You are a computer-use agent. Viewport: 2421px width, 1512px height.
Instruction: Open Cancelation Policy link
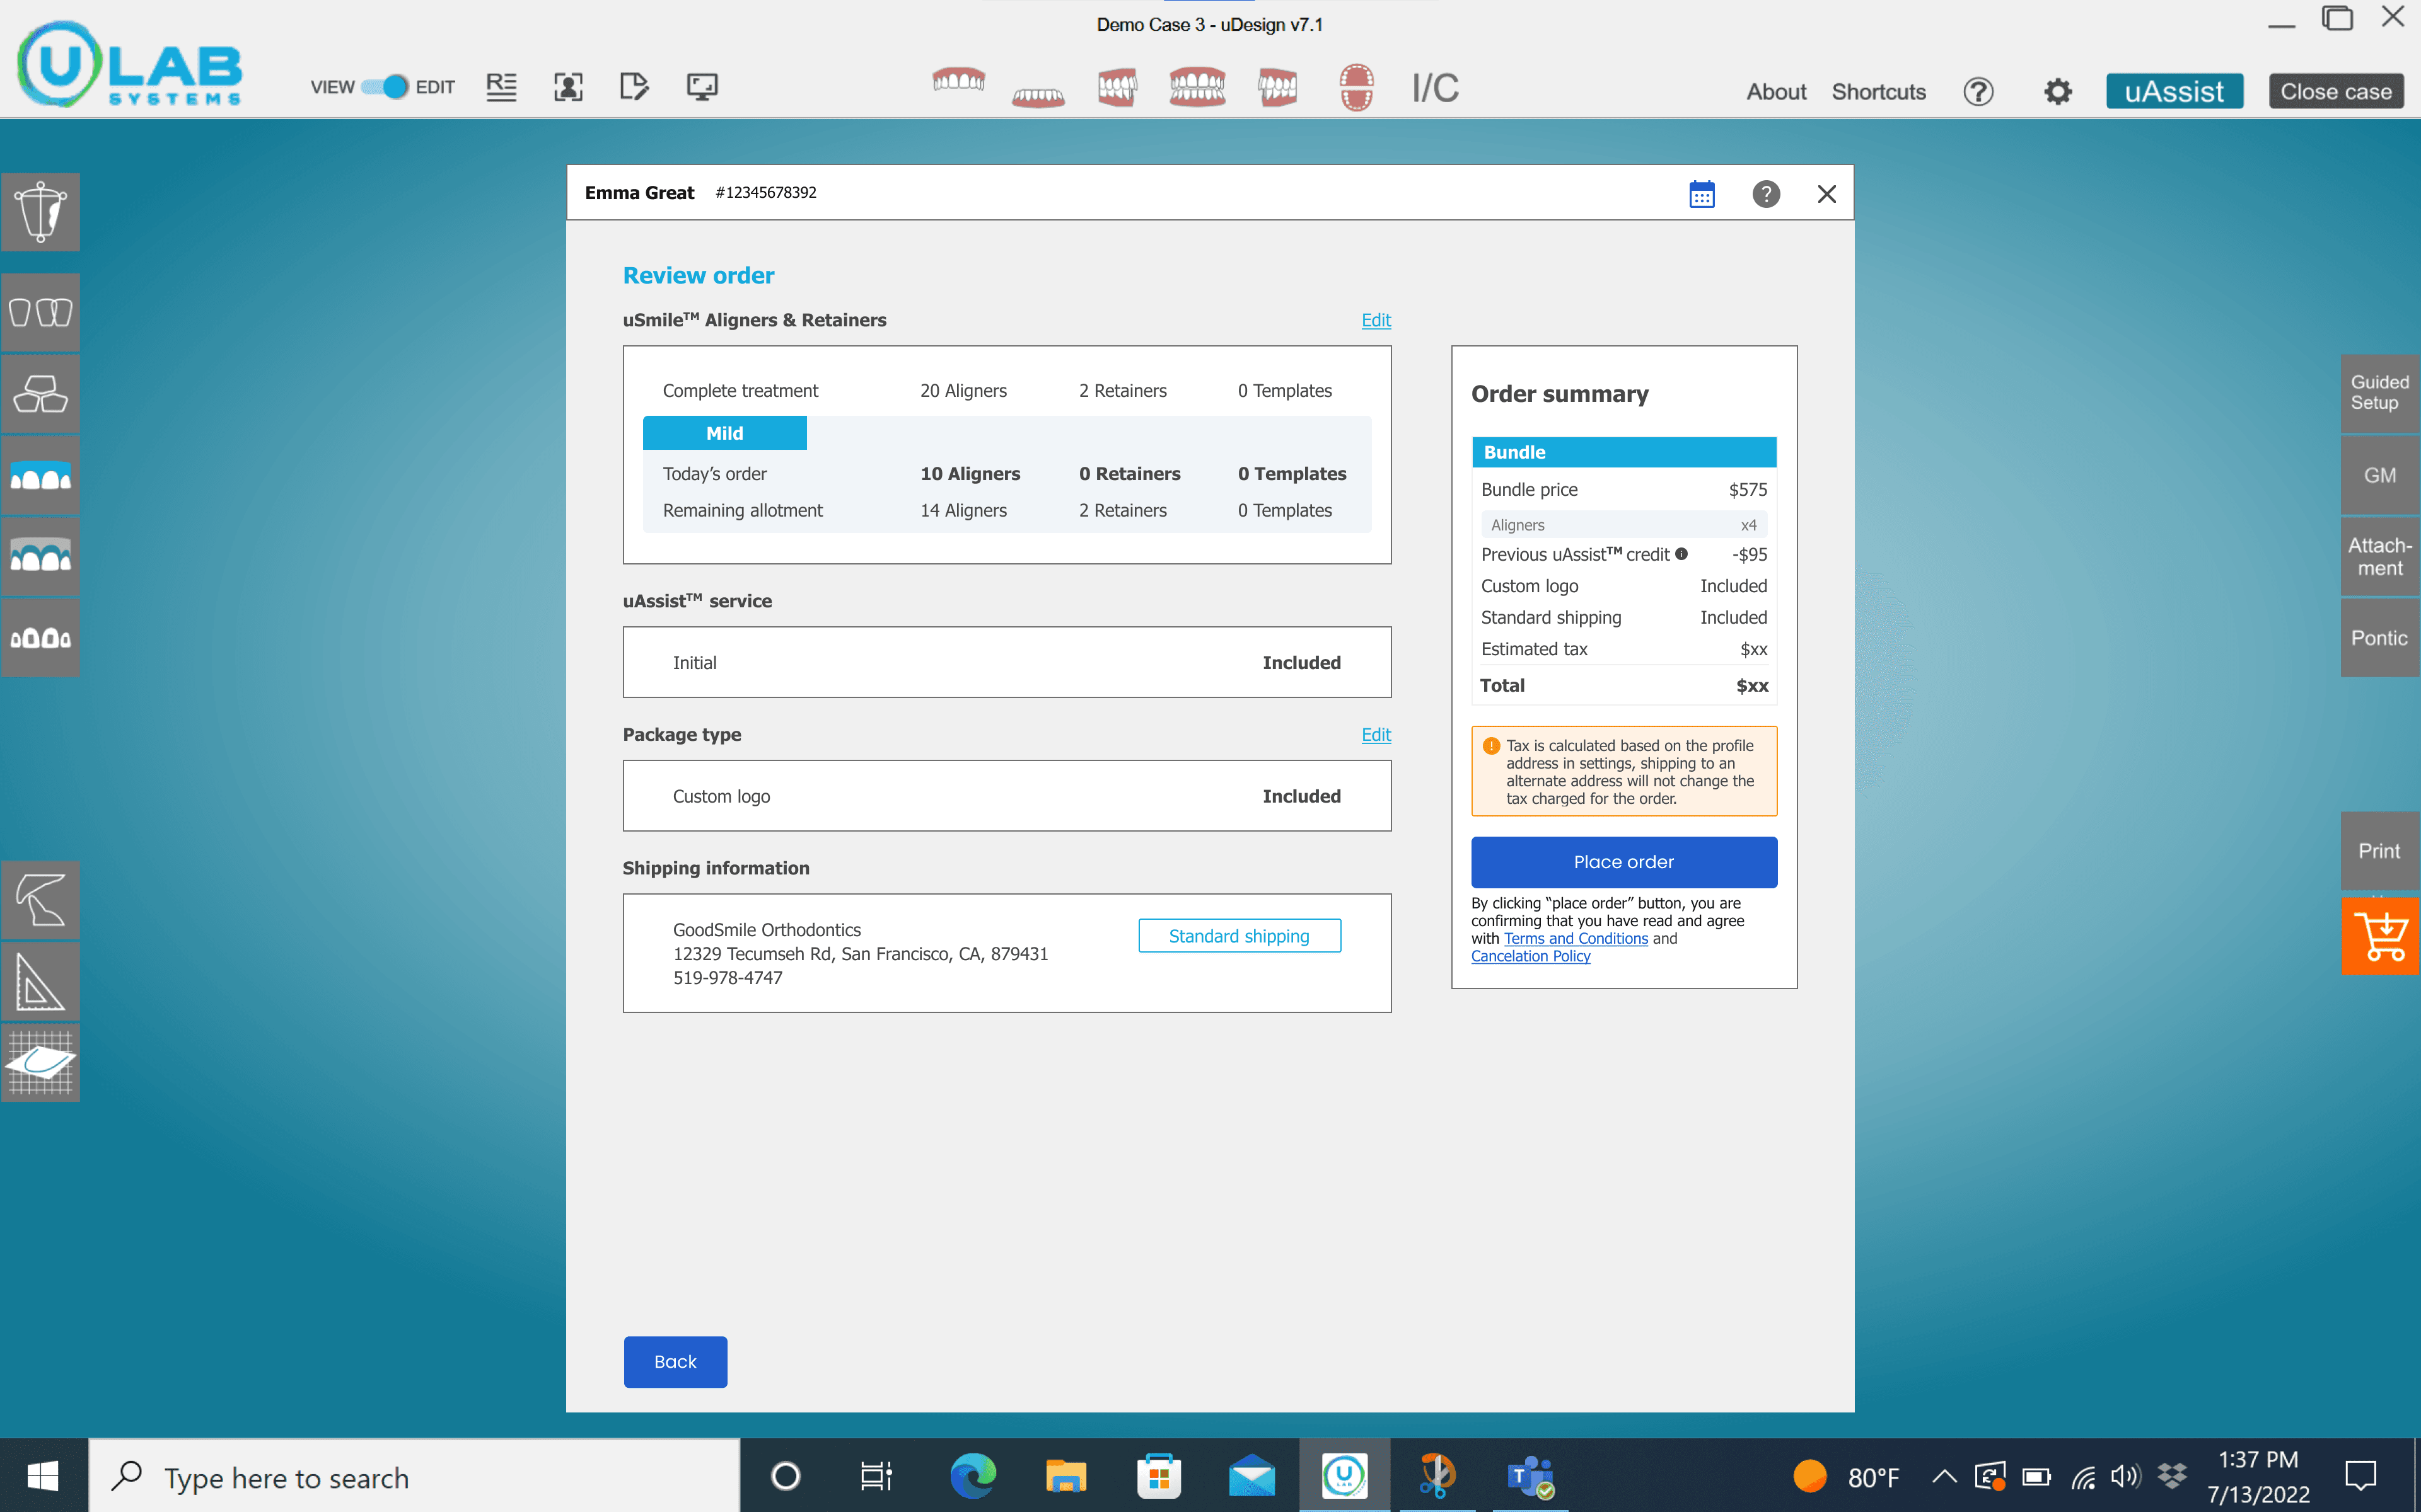1531,956
